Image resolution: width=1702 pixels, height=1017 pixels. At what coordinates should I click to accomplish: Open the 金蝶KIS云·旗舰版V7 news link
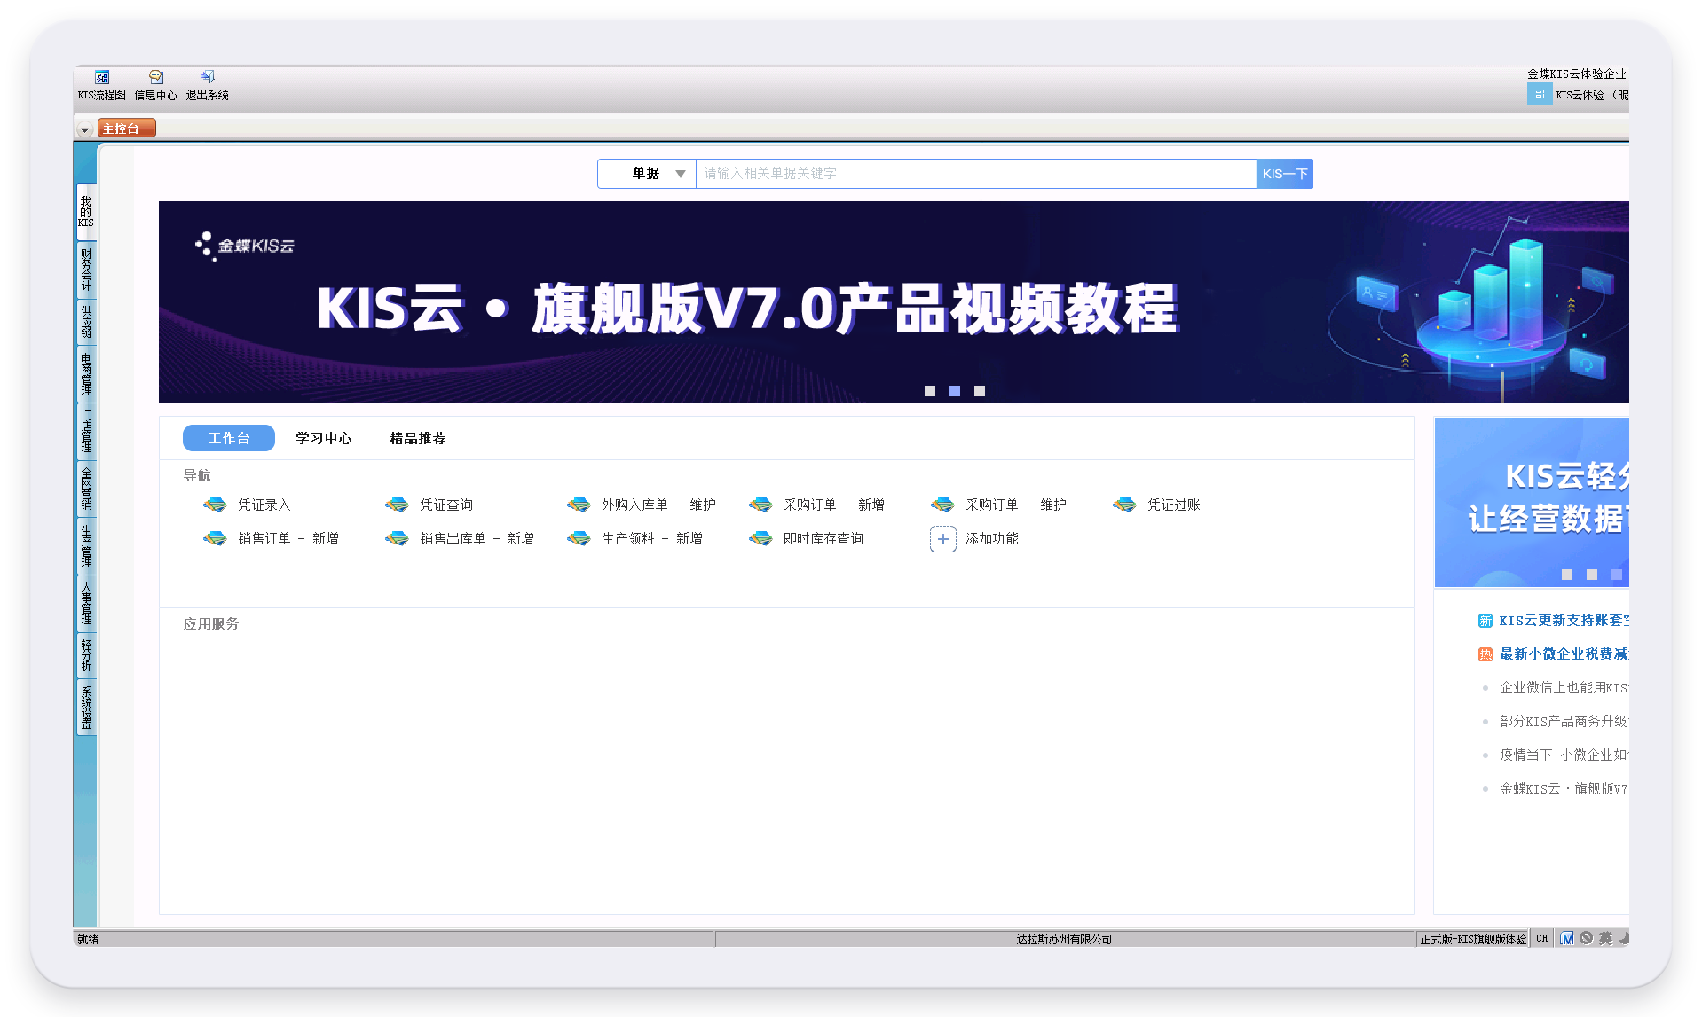(1564, 789)
